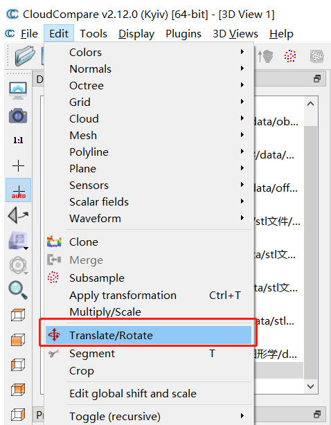Set front view orange-face cube icon
Image resolution: width=331 pixels, height=425 pixels.
tap(18, 340)
